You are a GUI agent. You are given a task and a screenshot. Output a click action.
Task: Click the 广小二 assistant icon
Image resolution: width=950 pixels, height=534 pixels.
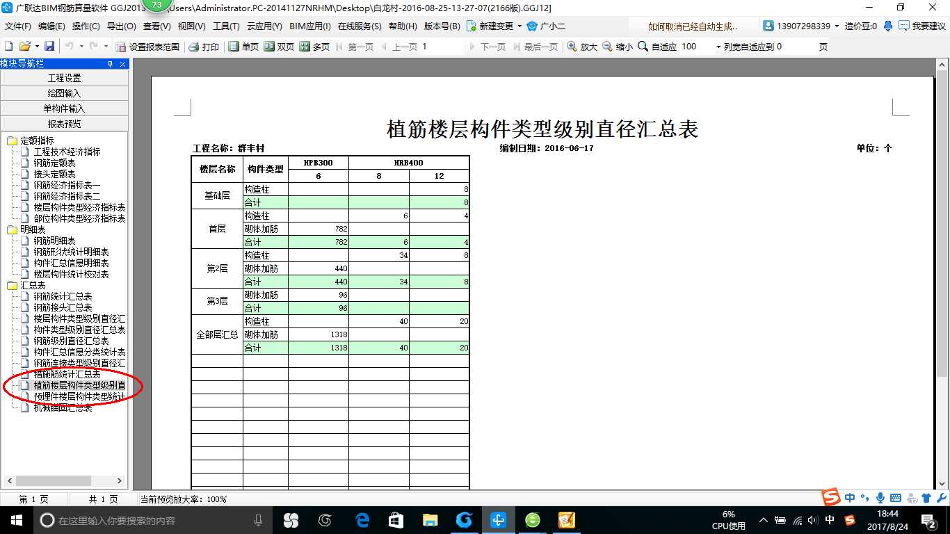click(531, 26)
